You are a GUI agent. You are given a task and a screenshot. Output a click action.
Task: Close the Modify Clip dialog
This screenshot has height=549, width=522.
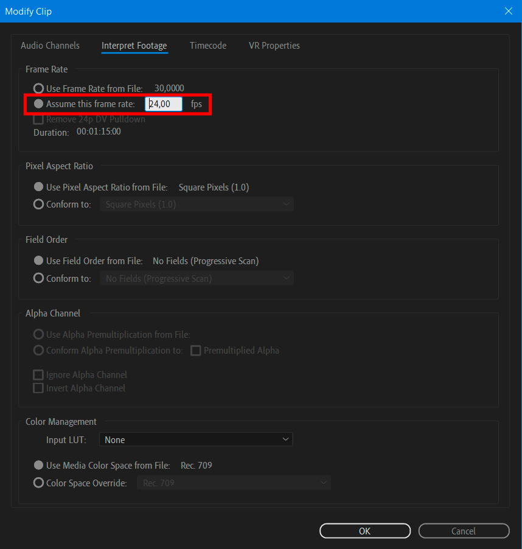509,11
